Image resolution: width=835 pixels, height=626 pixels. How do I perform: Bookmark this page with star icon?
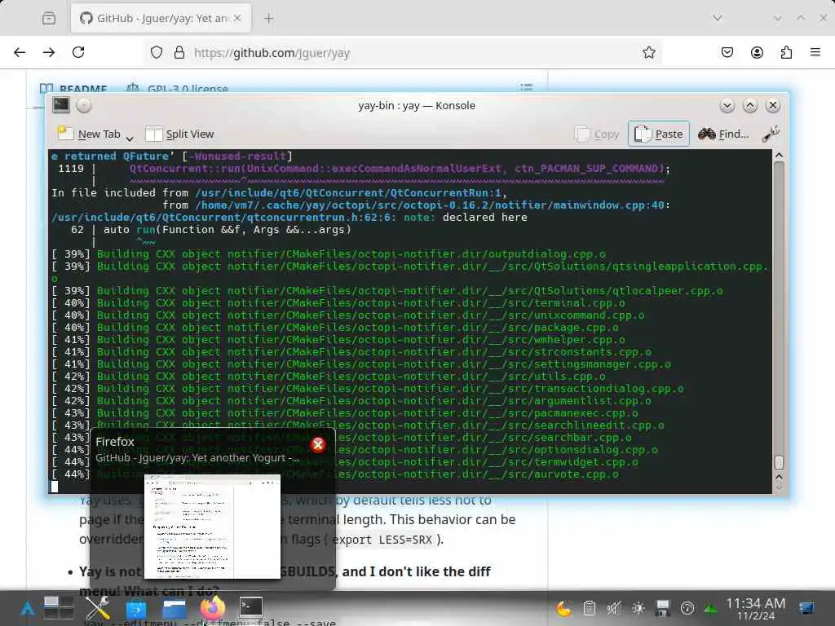[x=648, y=52]
